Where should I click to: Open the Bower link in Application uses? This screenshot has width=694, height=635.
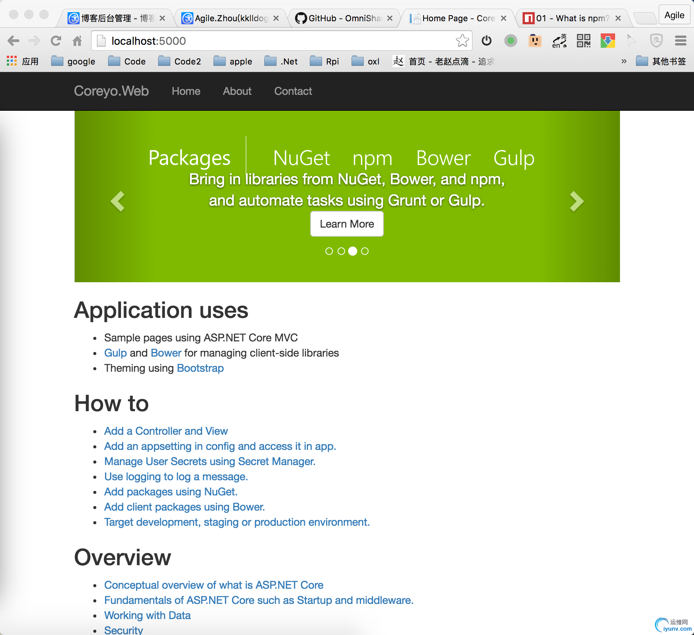tap(166, 353)
